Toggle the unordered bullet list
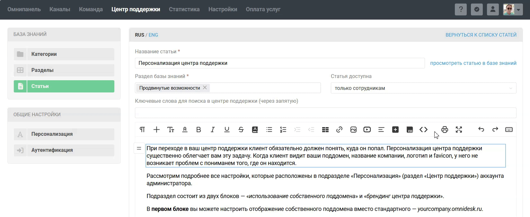 [x=269, y=130]
